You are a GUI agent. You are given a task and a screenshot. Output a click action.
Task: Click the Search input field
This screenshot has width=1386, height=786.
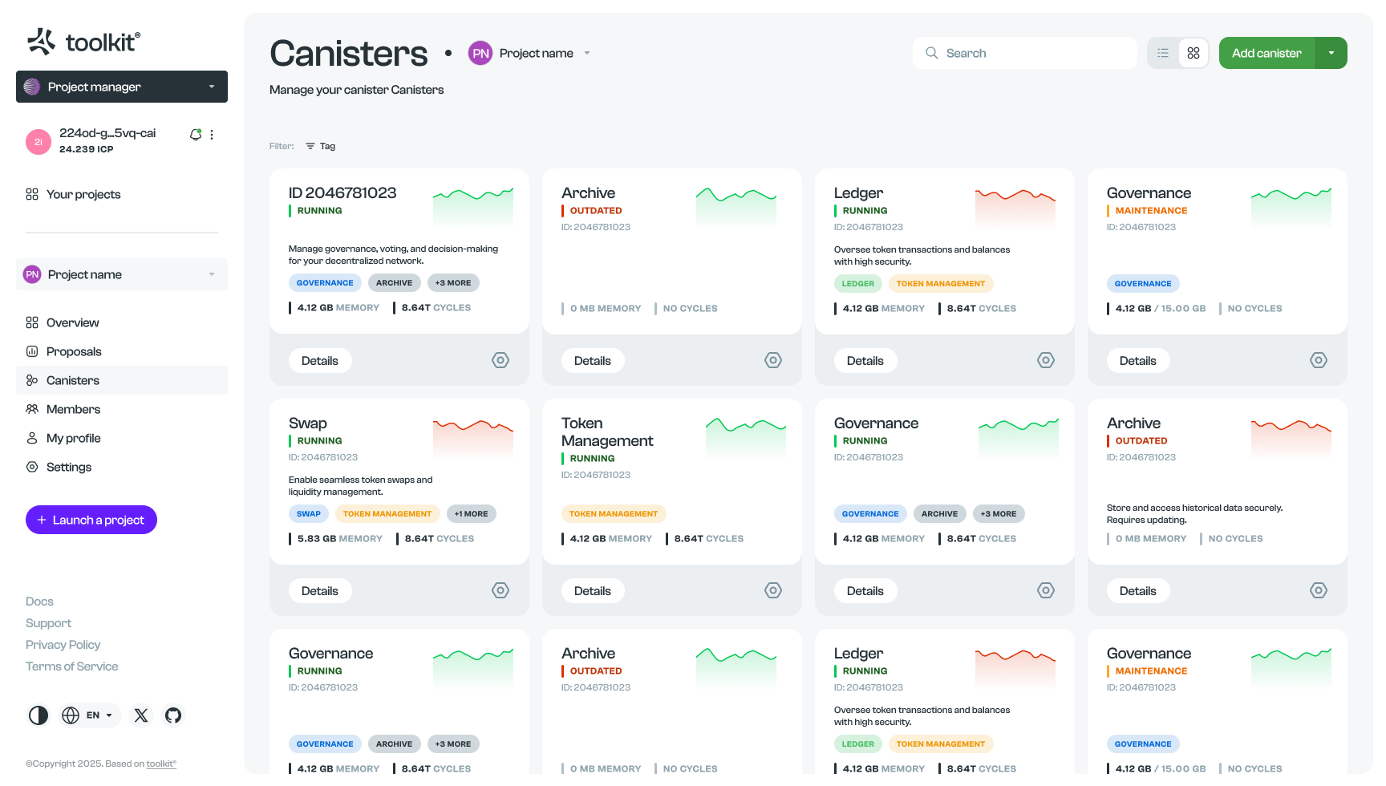1025,53
